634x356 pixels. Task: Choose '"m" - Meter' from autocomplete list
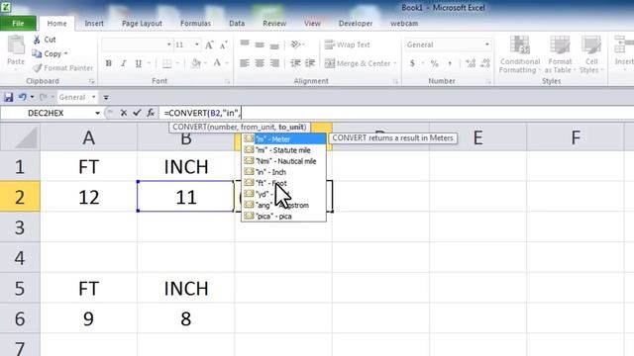[x=284, y=139]
